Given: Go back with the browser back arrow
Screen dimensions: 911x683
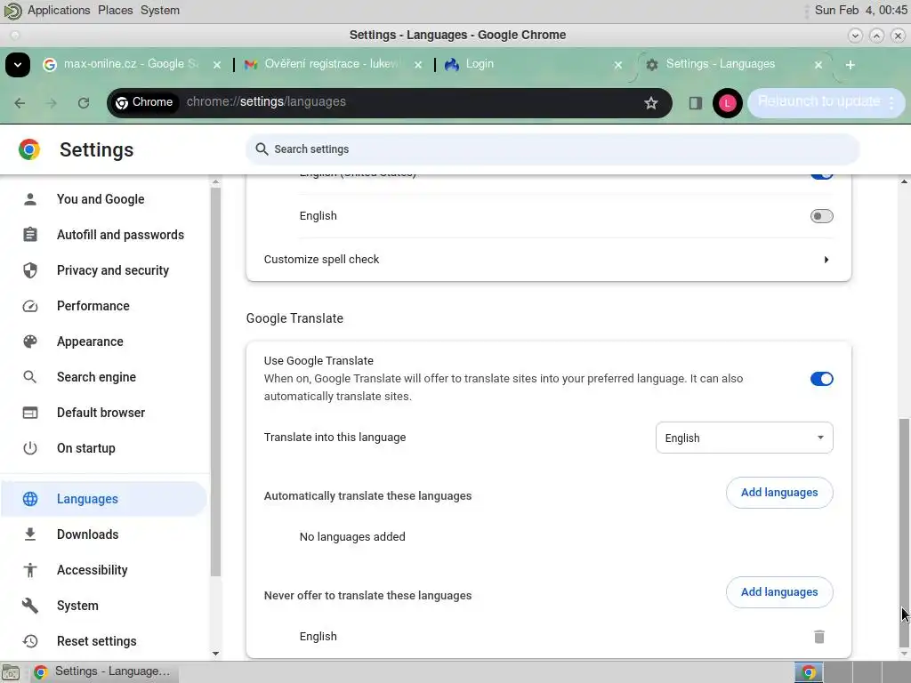Looking at the screenshot, I should pyautogui.click(x=20, y=103).
